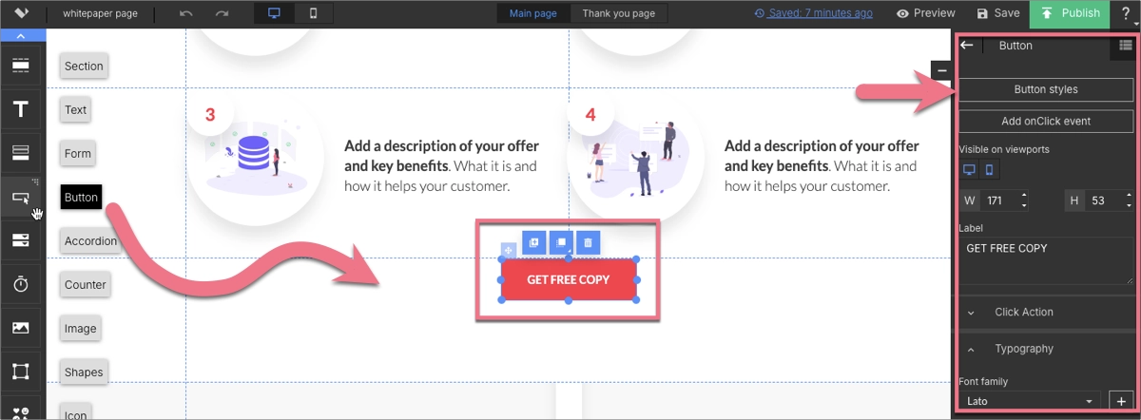Switch to mobile view in top bar

[x=313, y=13]
